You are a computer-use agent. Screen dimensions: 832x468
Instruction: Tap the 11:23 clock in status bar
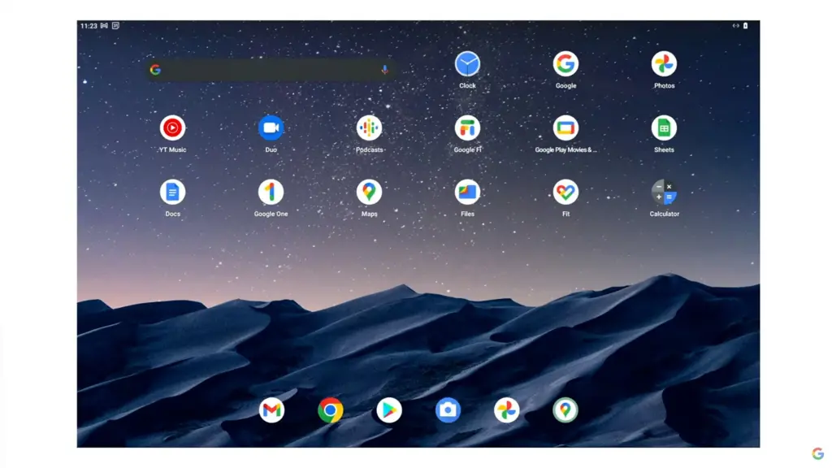tap(89, 25)
